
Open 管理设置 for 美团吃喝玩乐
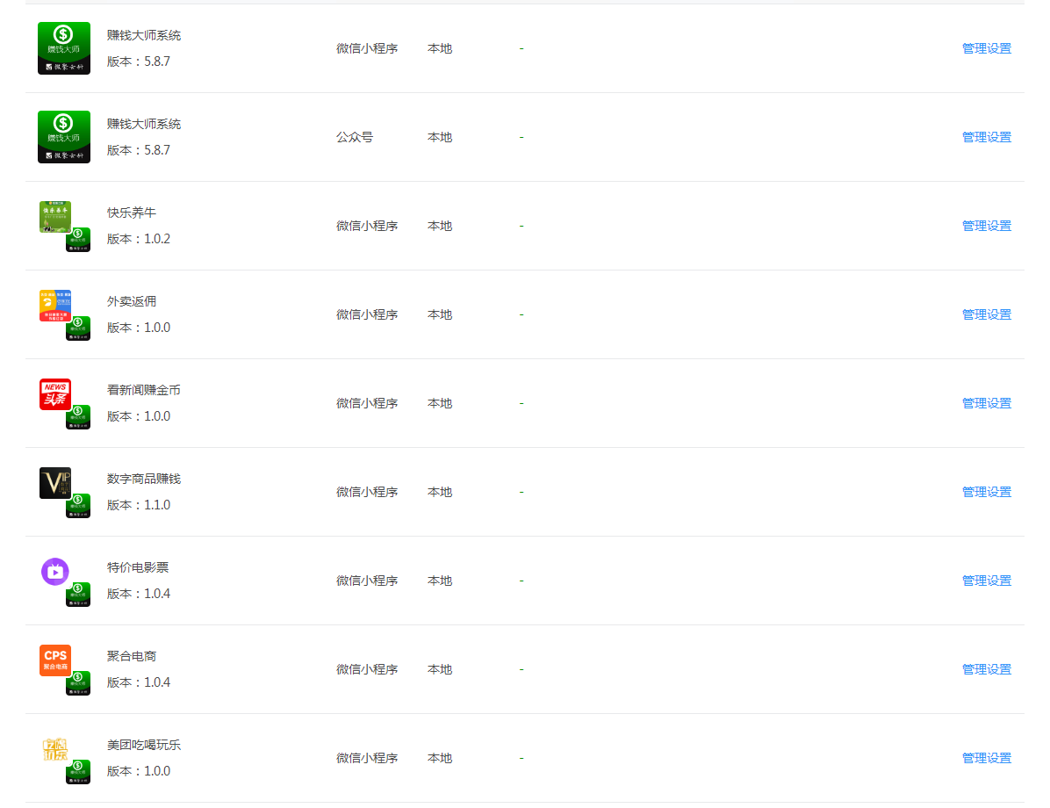click(985, 757)
